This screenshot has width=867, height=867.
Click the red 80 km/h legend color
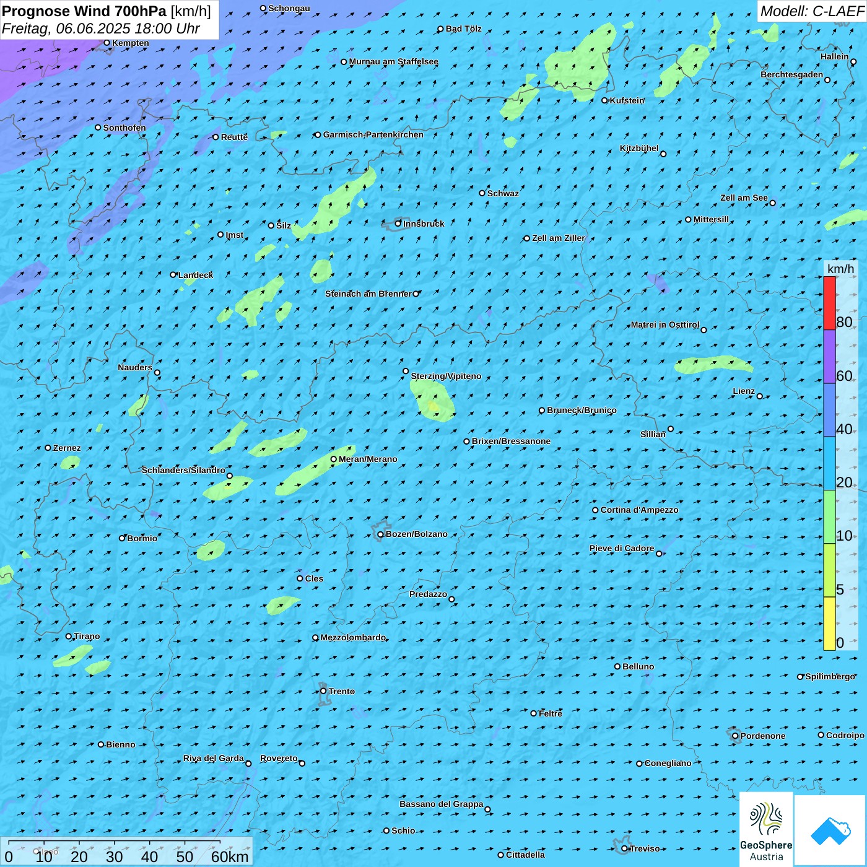coord(829,303)
